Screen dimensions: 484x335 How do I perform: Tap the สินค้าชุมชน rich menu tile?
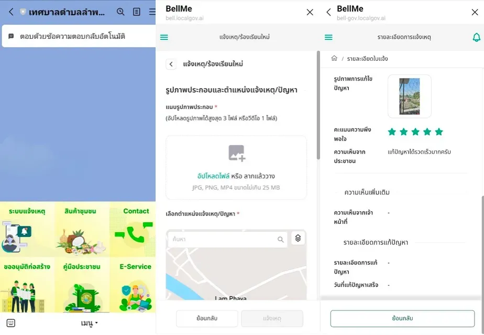pyautogui.click(x=82, y=229)
